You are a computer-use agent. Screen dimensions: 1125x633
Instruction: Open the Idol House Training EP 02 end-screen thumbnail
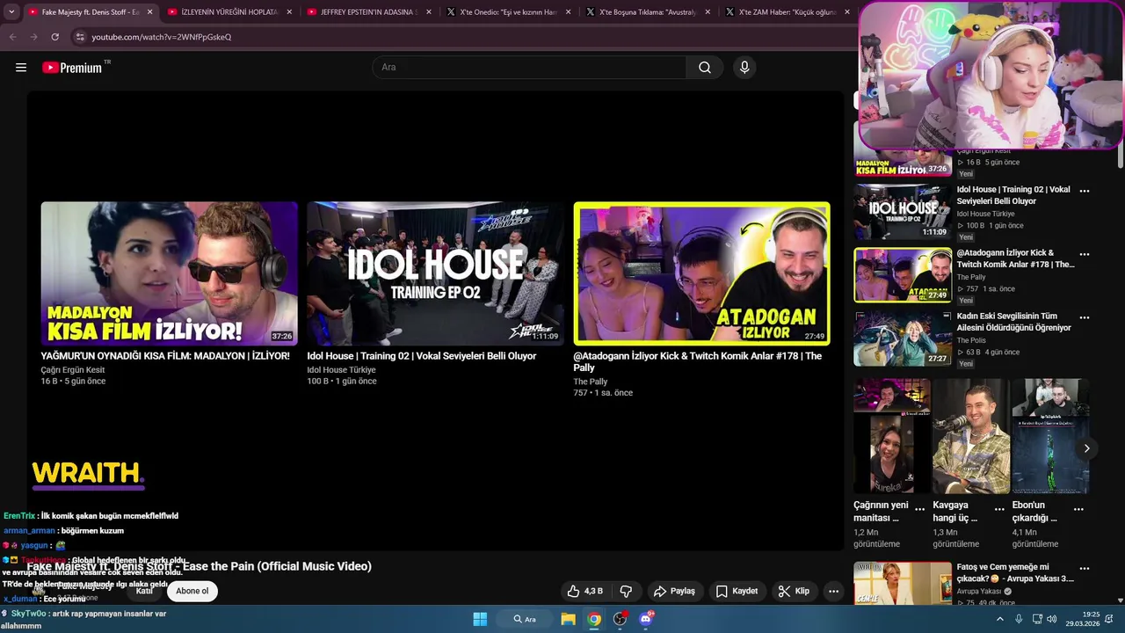tap(435, 273)
